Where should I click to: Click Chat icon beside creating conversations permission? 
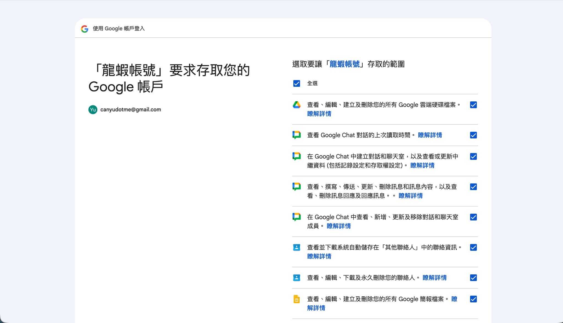pyautogui.click(x=296, y=156)
